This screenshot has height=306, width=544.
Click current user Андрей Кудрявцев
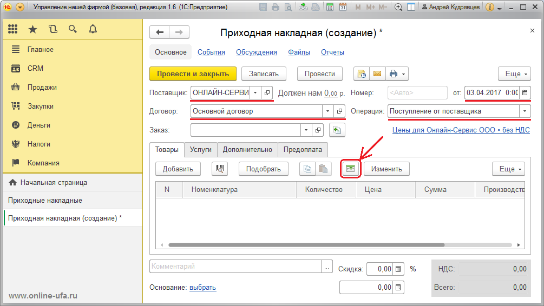451,7
